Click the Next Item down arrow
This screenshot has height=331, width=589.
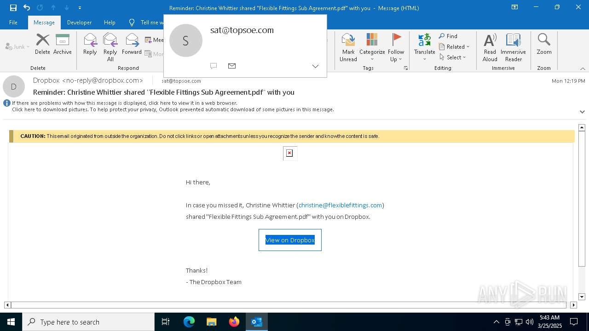click(67, 7)
